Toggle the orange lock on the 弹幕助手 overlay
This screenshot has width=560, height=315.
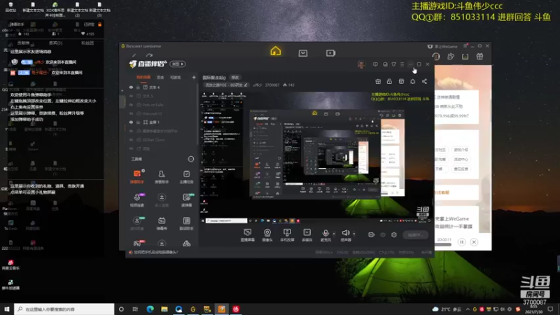click(x=99, y=24)
